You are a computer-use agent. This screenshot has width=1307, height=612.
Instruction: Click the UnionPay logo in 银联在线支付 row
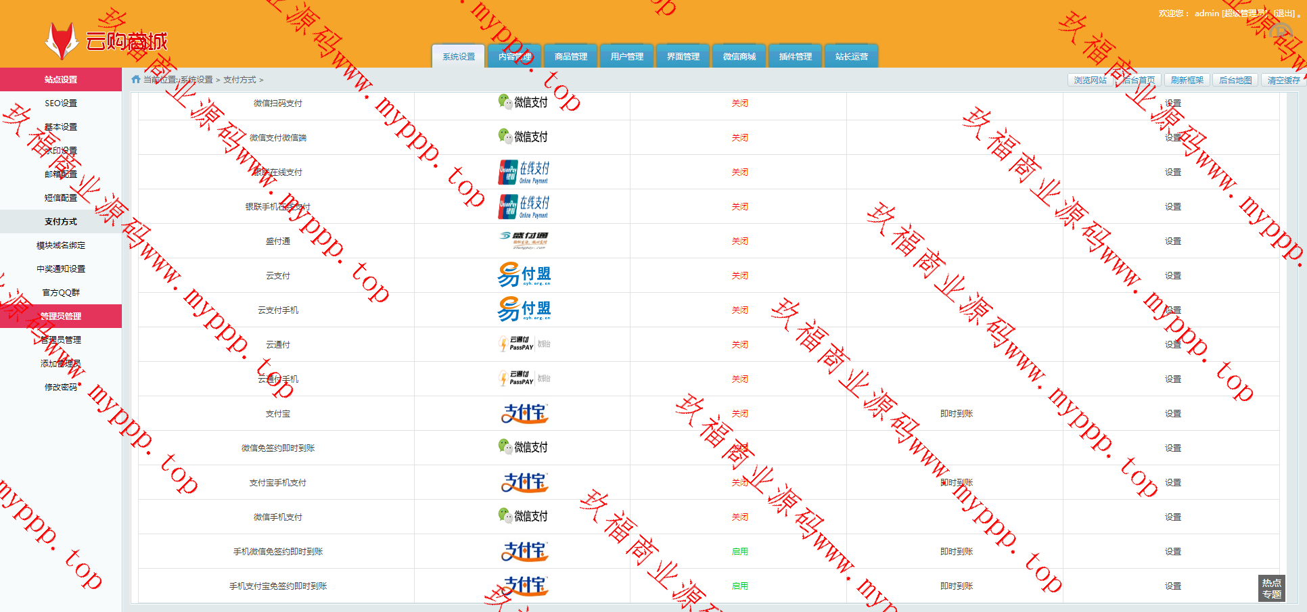pyautogui.click(x=523, y=172)
